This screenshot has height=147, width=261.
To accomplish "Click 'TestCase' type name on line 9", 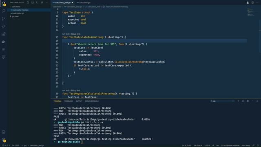I will click(x=75, y=13).
